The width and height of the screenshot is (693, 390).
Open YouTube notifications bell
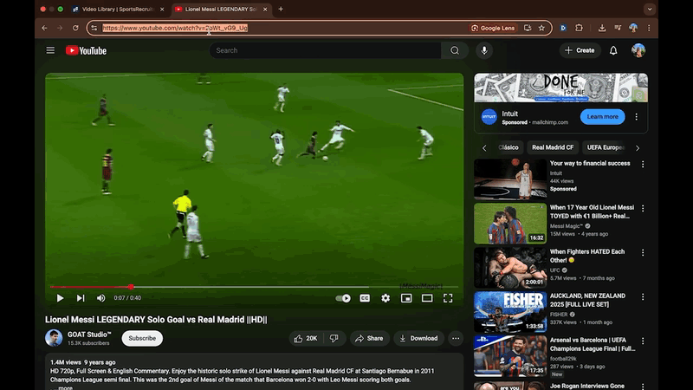coord(613,50)
